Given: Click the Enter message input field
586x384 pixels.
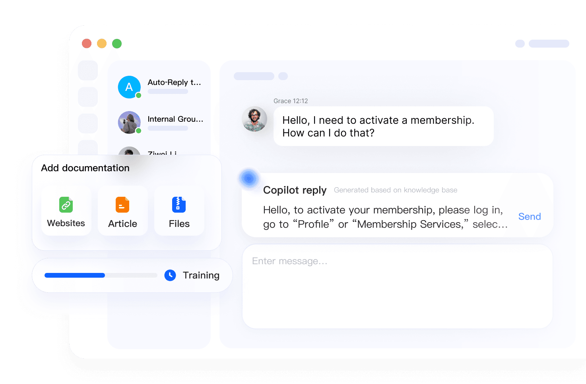Looking at the screenshot, I should pos(398,286).
